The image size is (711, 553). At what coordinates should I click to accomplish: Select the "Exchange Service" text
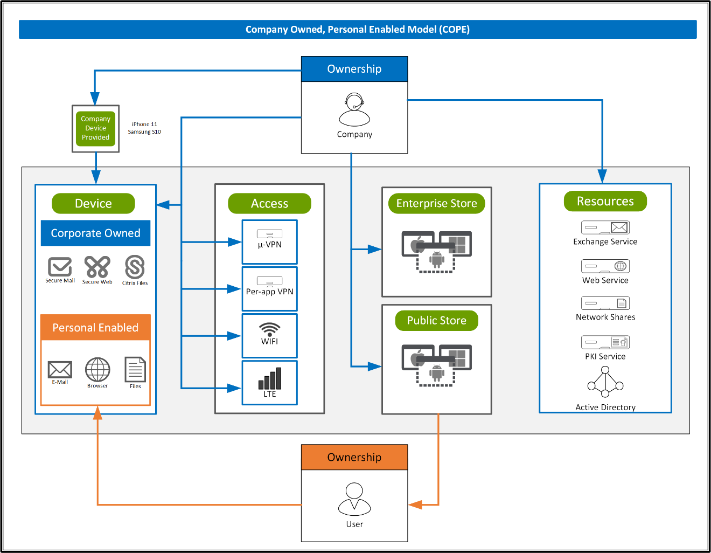pyautogui.click(x=605, y=241)
